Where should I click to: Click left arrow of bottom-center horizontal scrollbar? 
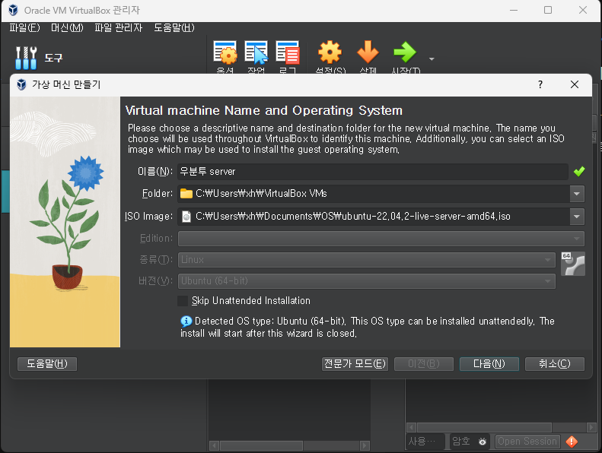click(x=214, y=445)
